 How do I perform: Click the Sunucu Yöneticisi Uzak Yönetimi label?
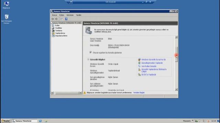coord(97,40)
